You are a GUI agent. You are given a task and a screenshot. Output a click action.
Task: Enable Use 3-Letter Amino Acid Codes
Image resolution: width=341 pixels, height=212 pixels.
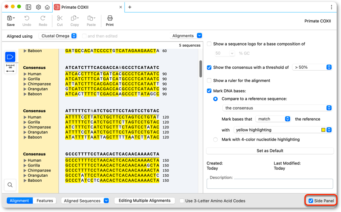click(182, 201)
